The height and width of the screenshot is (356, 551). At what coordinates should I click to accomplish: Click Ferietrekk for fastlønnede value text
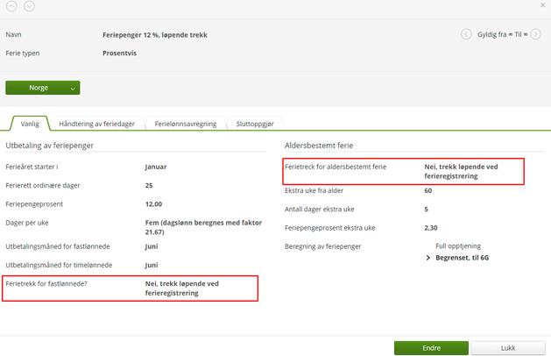[182, 288]
